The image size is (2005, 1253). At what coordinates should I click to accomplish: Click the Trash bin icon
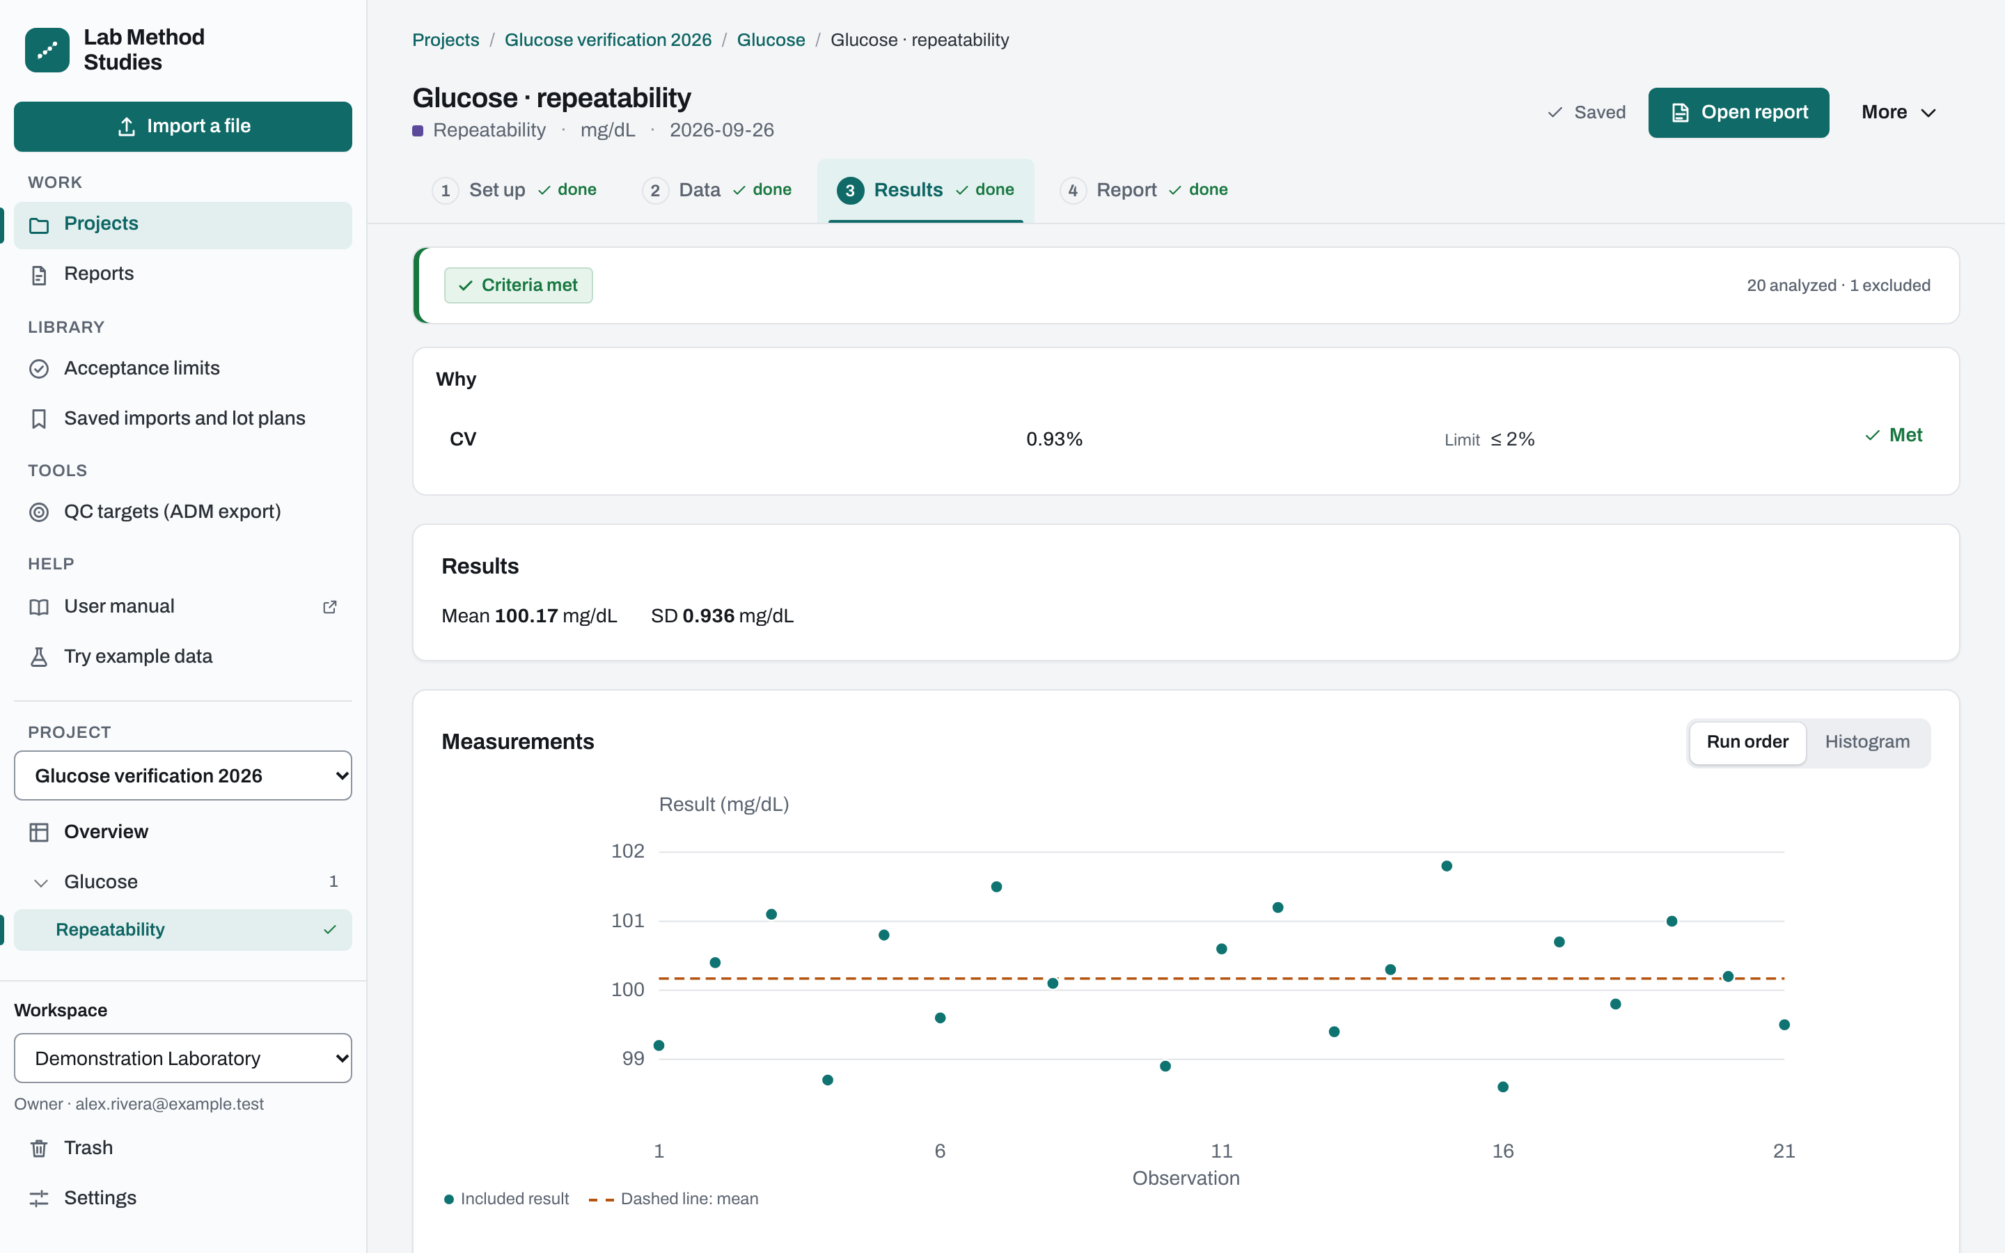[x=39, y=1149]
